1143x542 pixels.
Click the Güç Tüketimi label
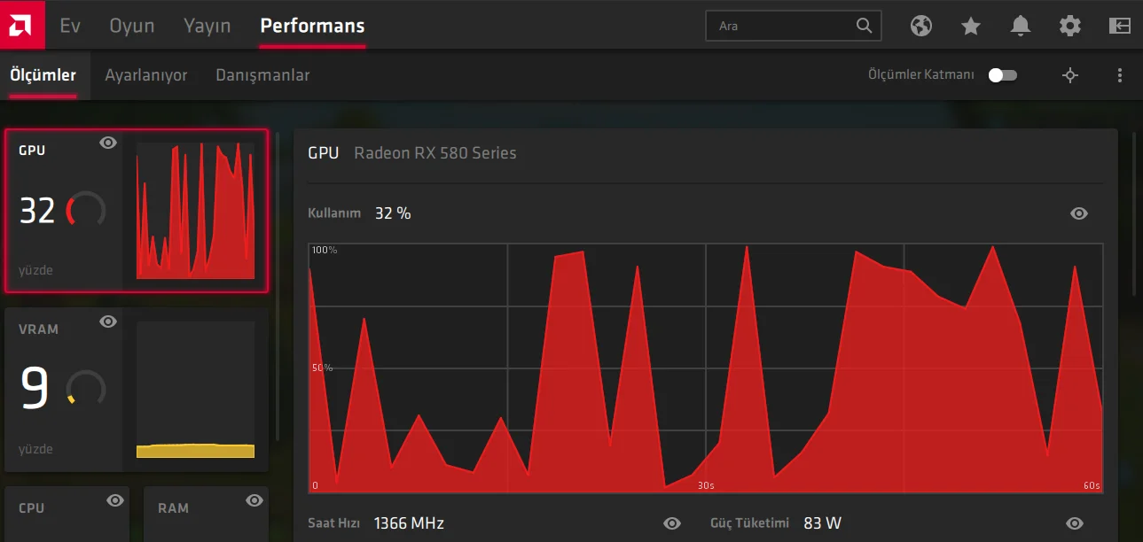(749, 523)
